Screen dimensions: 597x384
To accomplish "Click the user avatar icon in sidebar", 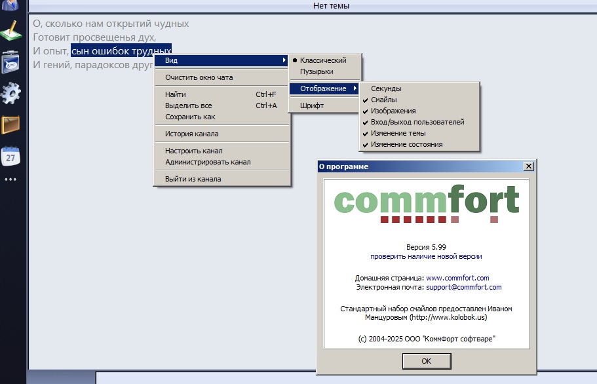I will coord(11,4).
